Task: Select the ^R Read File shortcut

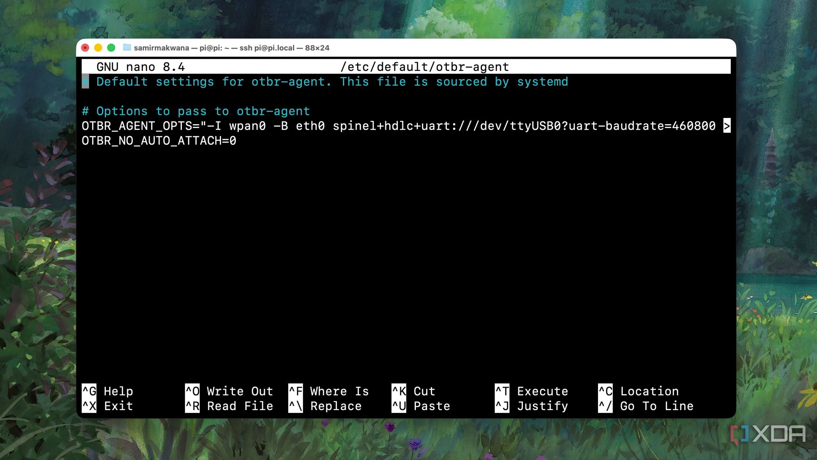Action: (x=229, y=406)
